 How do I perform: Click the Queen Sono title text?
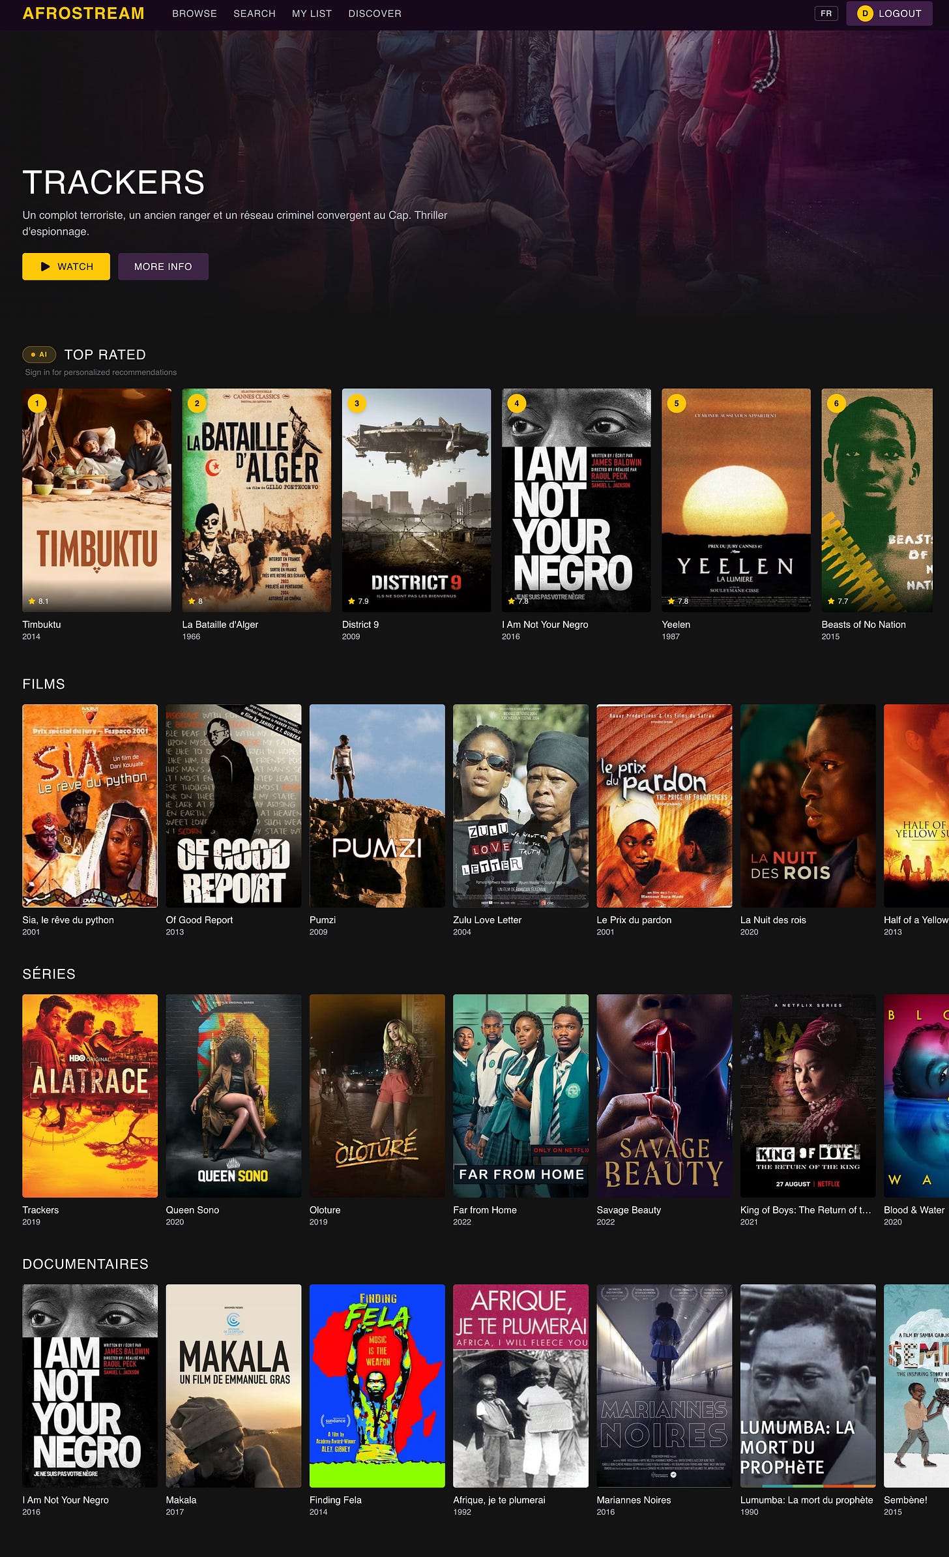(192, 1210)
